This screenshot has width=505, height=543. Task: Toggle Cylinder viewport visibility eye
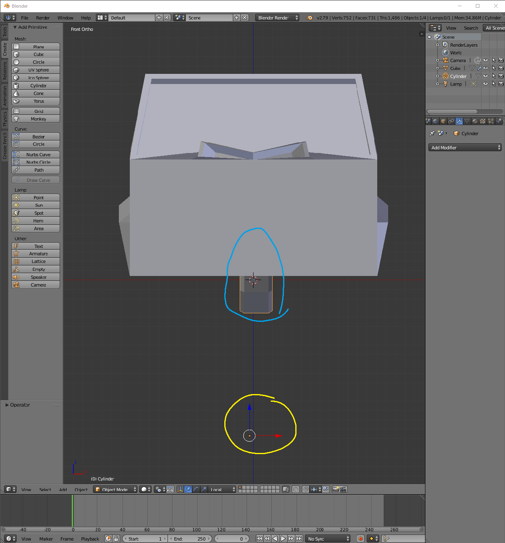(486, 76)
